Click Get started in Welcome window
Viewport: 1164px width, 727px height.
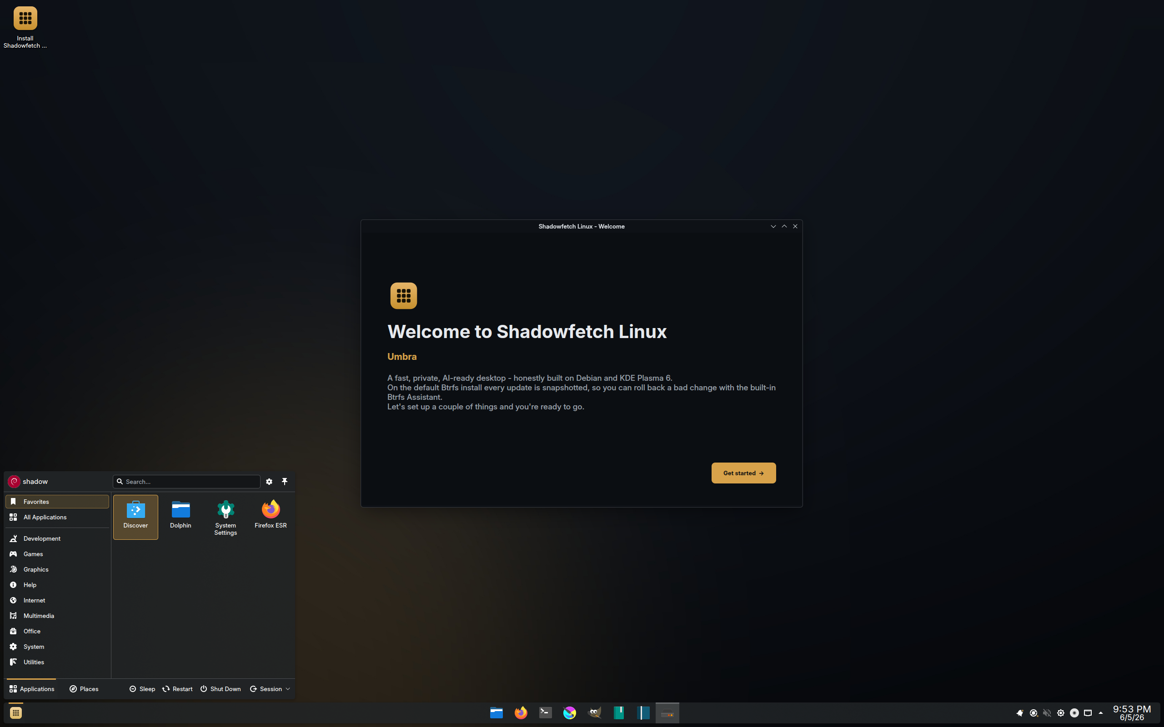point(743,473)
